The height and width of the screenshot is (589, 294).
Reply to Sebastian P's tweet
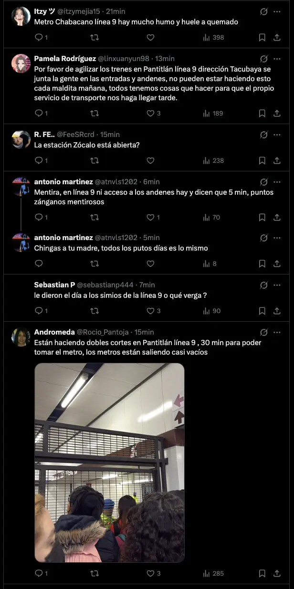[39, 310]
